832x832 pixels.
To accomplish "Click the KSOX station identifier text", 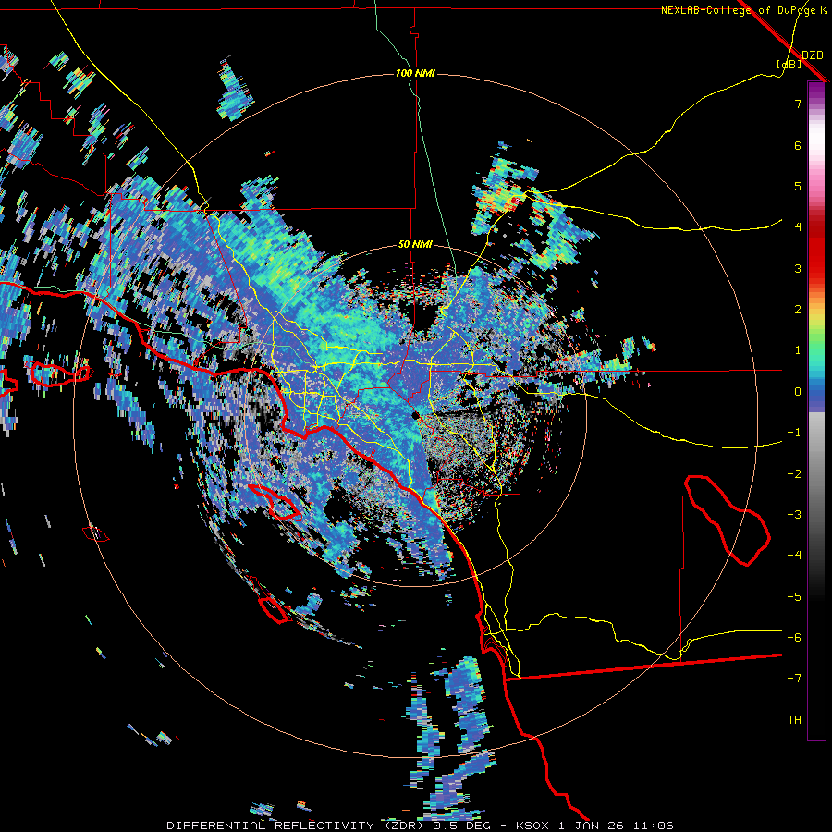I will (531, 826).
